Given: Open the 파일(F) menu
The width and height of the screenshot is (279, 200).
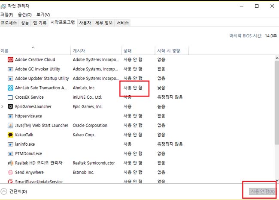Looking at the screenshot, I should click(x=7, y=15).
